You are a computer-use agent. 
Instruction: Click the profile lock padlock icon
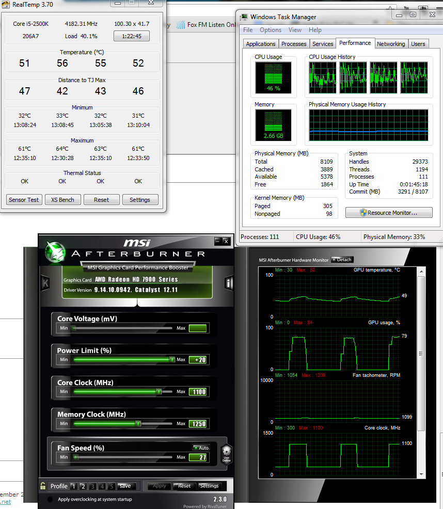pyautogui.click(x=43, y=486)
